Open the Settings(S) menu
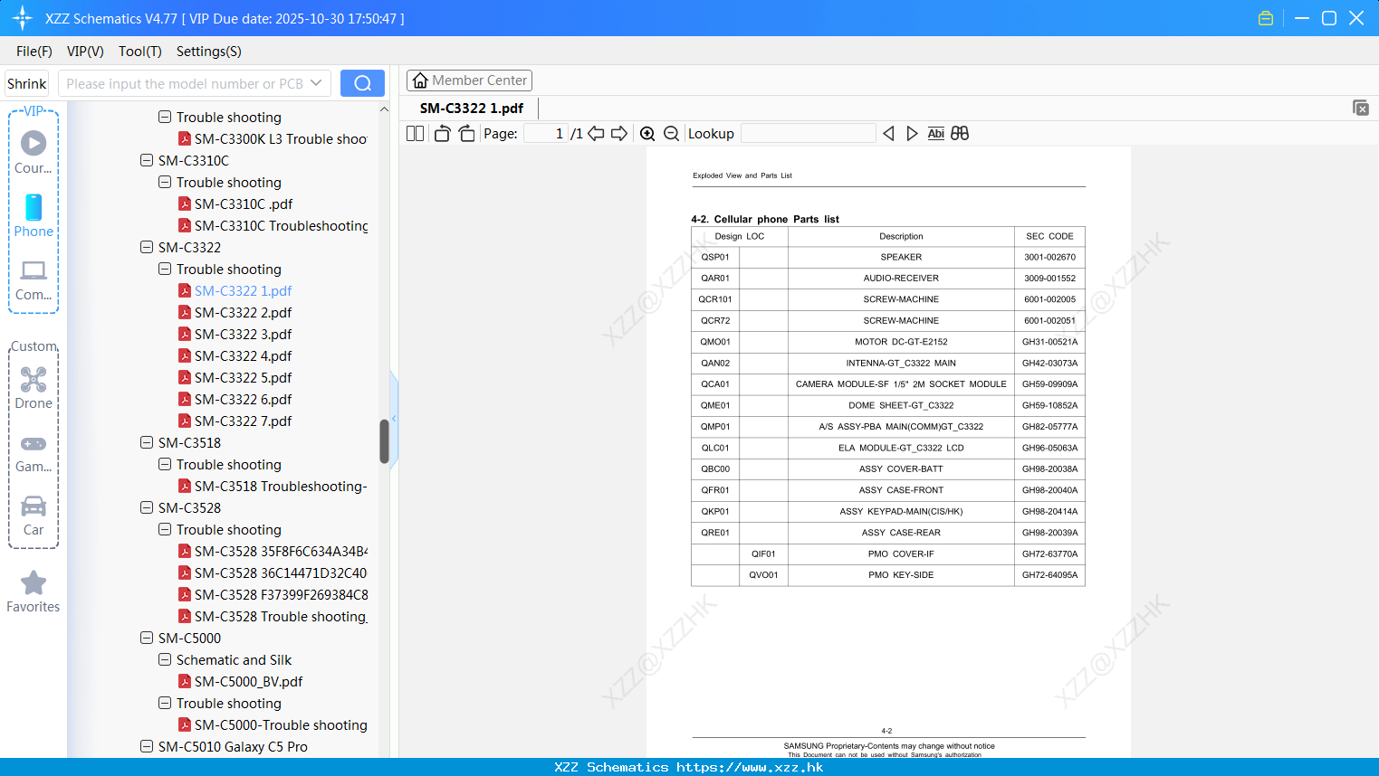The image size is (1379, 776). point(209,52)
